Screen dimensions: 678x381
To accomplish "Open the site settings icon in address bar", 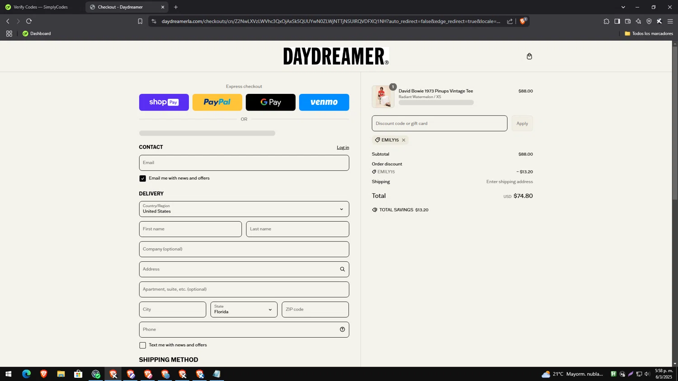I will [x=154, y=21].
